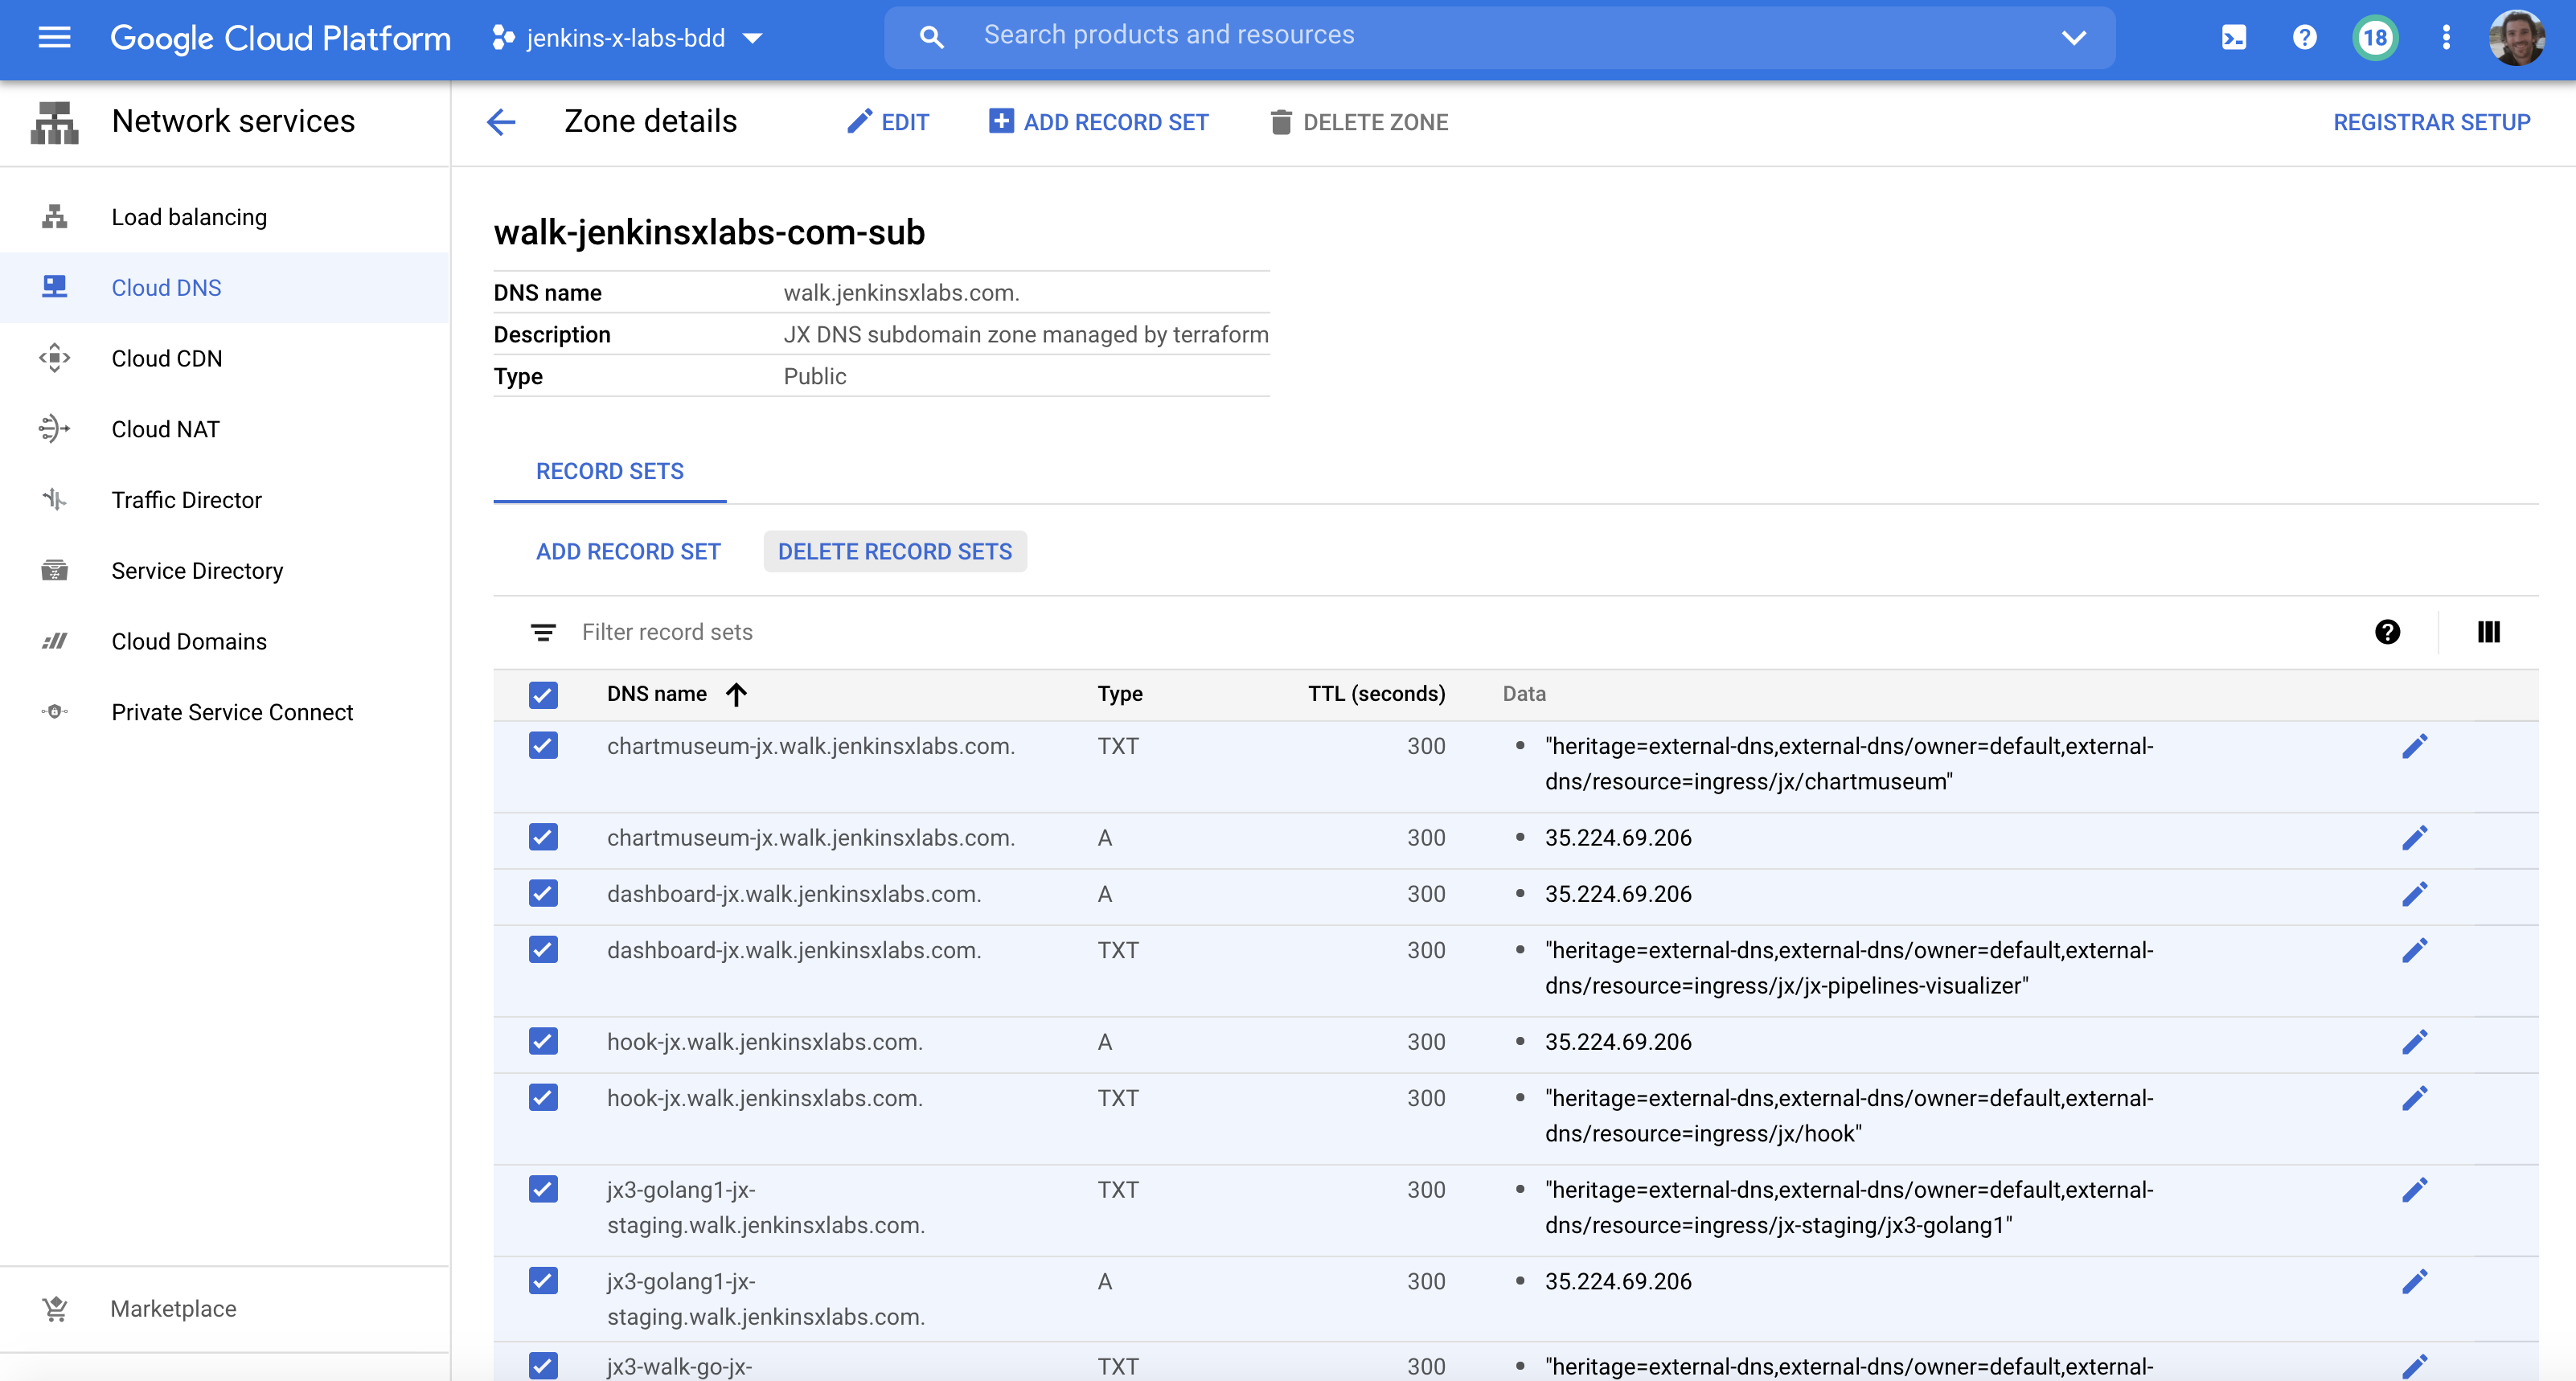Open the user profile avatar
The height and width of the screenshot is (1381, 2576).
point(2516,38)
